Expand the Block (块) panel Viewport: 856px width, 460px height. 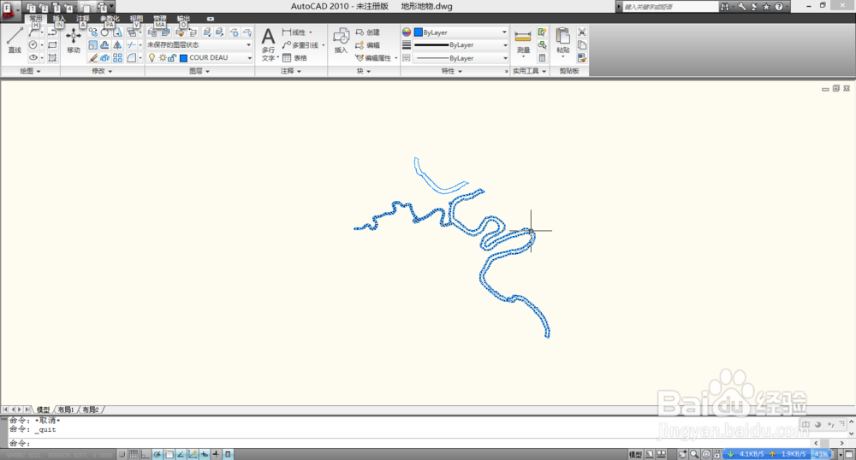point(364,71)
